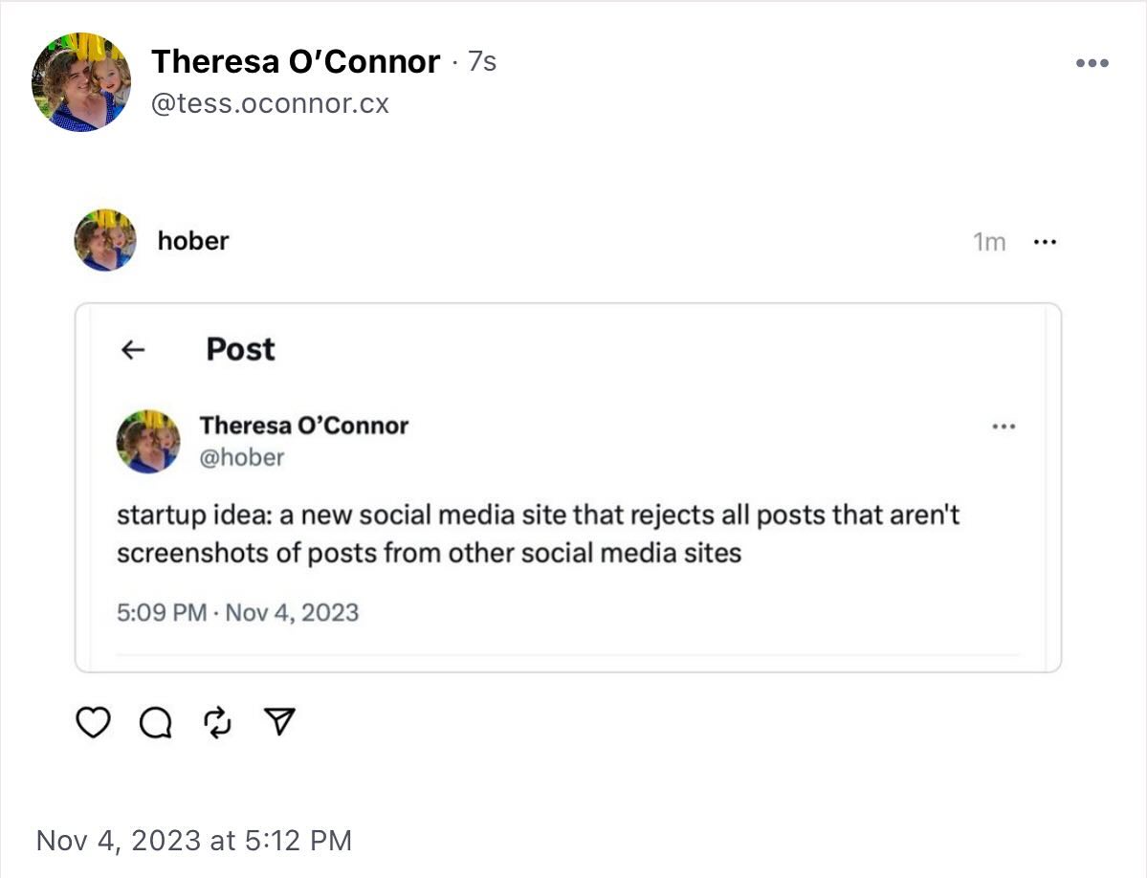This screenshot has height=878, width=1147.
Task: Click the 'startup idea' tweet text
Action: (538, 534)
